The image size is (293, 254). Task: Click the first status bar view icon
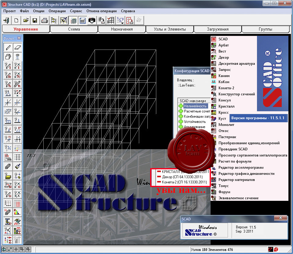coord(4,249)
